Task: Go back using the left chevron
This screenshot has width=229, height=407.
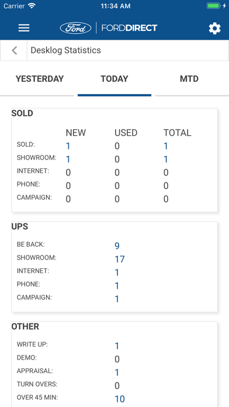Action: pos(15,50)
